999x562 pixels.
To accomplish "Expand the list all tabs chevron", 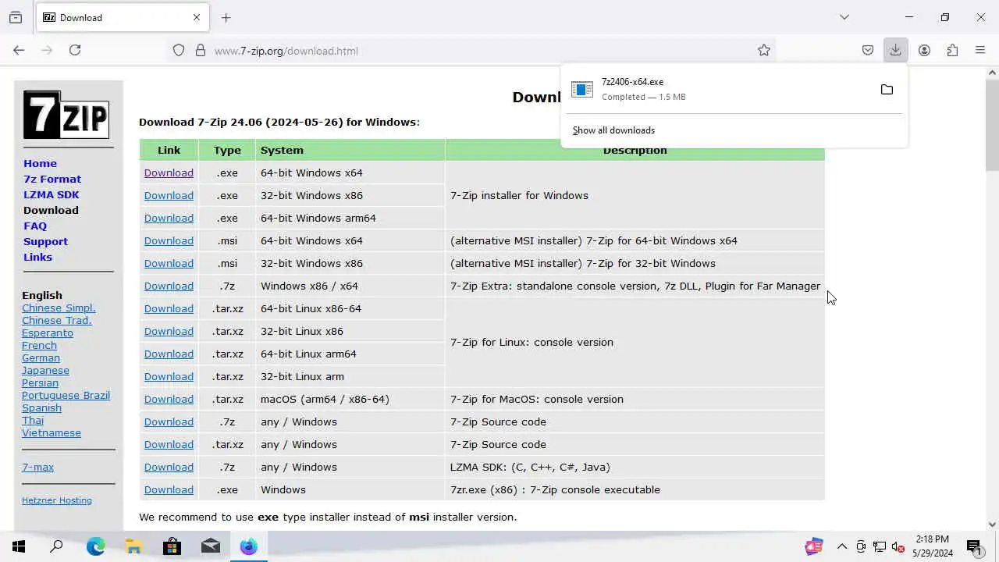I will [844, 17].
